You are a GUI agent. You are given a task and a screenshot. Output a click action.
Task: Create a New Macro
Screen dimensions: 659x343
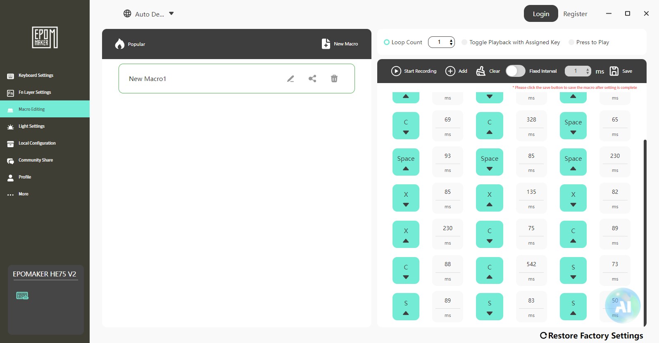tap(340, 44)
